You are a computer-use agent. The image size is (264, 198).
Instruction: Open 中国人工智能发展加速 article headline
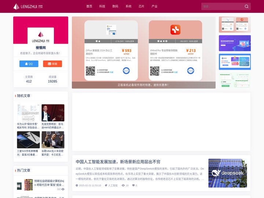pyautogui.click(x=118, y=162)
